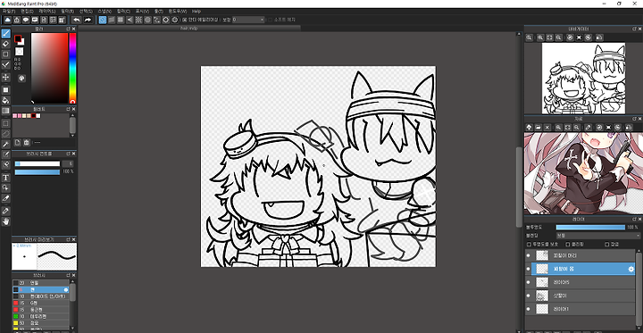Pick a hue on rainbow bar
The height and width of the screenshot is (333, 643).
(x=72, y=68)
